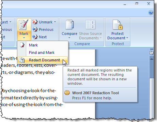Screen dimensions: 157x122
Task: Open Word Help question mark icon
Action: 151,13
